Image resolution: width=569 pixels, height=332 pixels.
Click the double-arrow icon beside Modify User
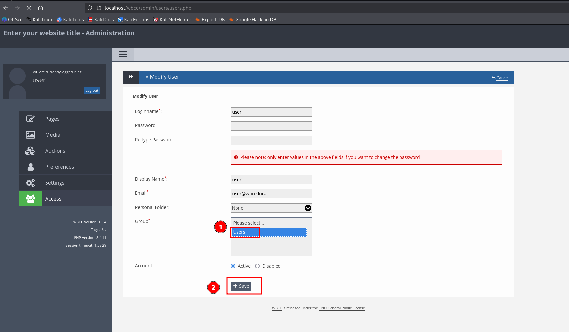pos(131,77)
